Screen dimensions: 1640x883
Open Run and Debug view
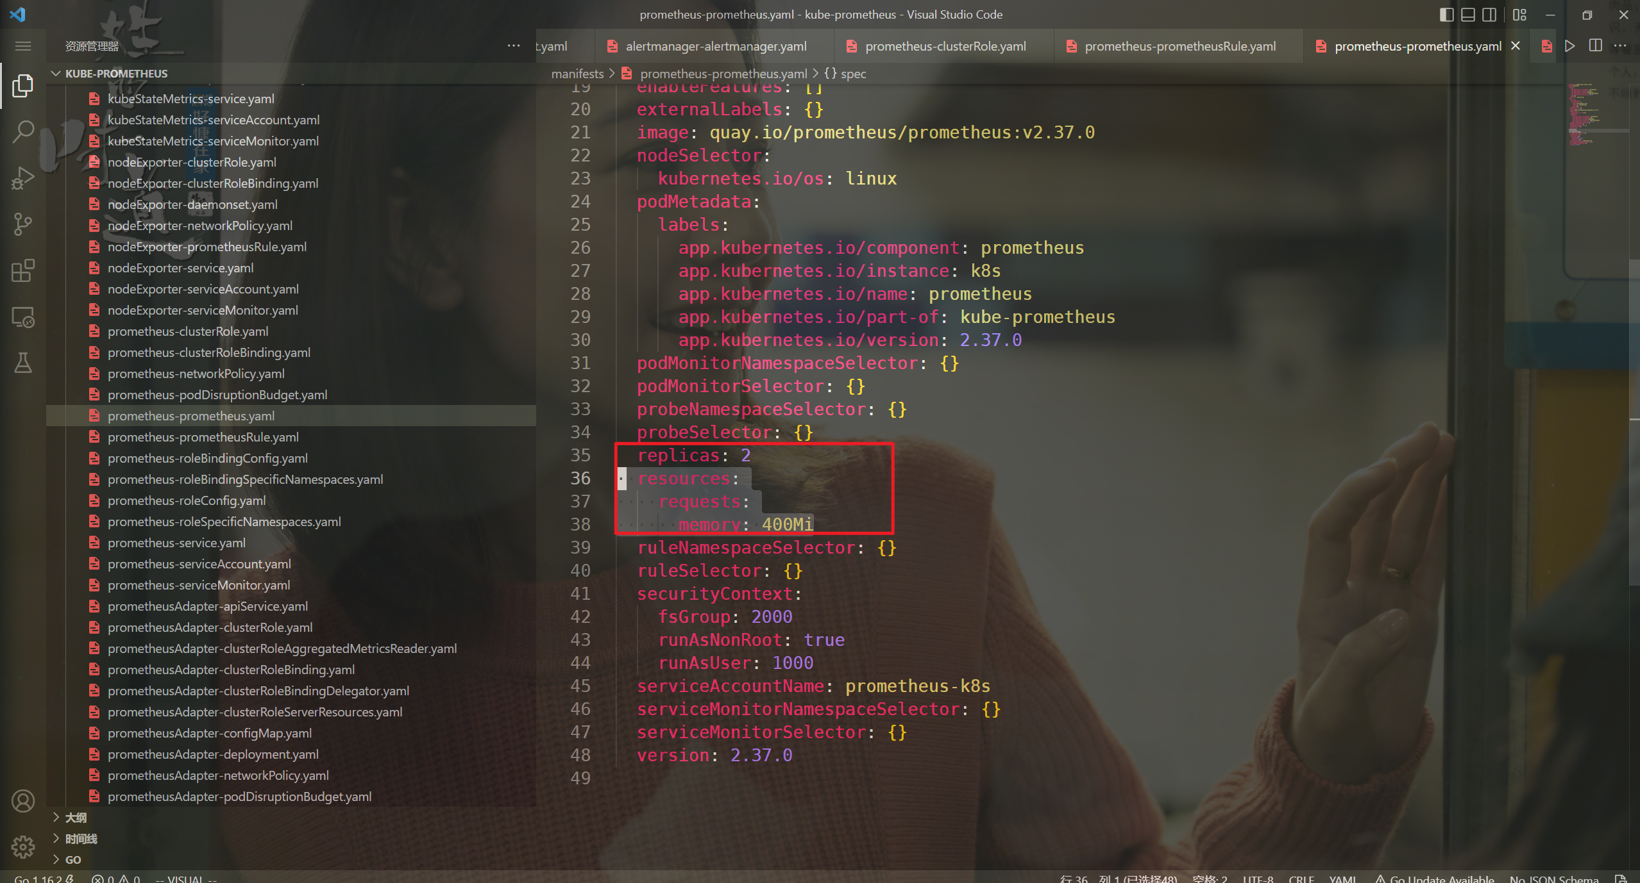tap(23, 177)
